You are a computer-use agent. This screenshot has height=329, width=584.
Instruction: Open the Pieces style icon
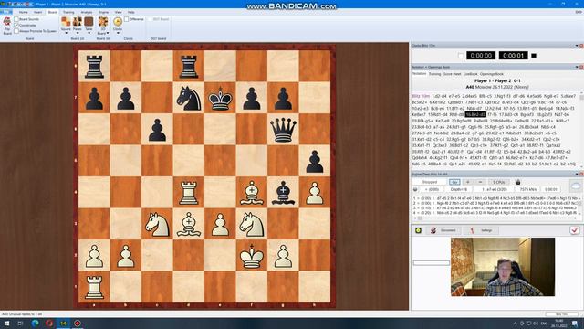[77, 21]
